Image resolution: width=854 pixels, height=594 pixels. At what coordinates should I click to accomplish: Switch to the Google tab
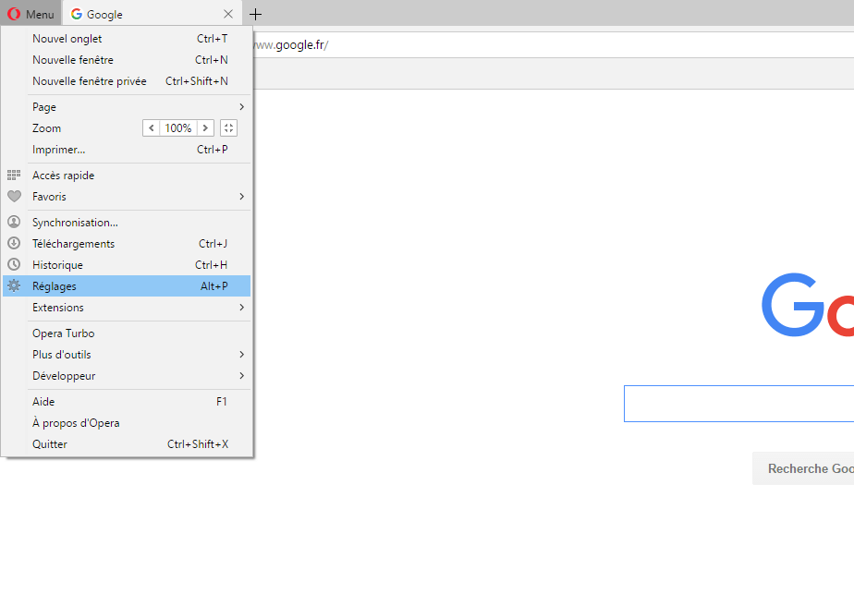coord(152,14)
